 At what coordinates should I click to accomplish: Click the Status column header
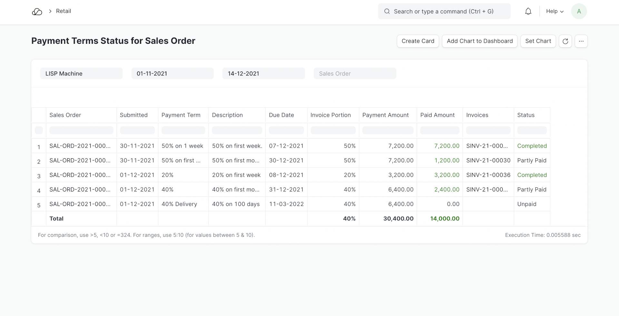(526, 115)
